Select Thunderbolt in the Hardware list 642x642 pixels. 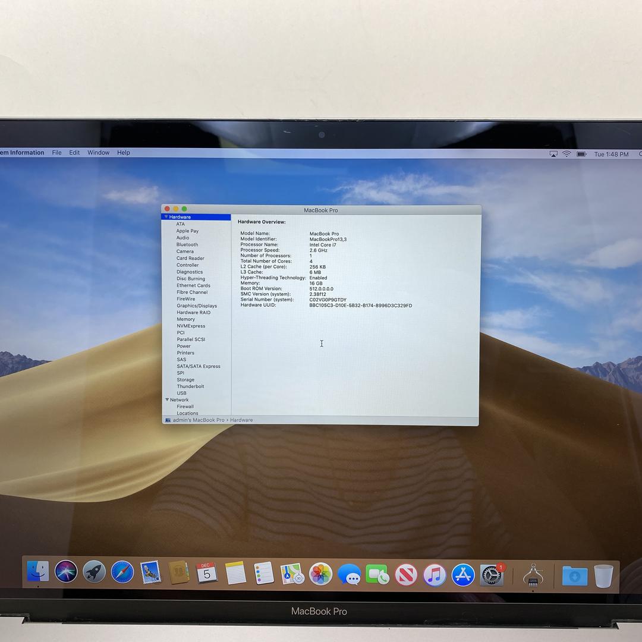click(190, 386)
